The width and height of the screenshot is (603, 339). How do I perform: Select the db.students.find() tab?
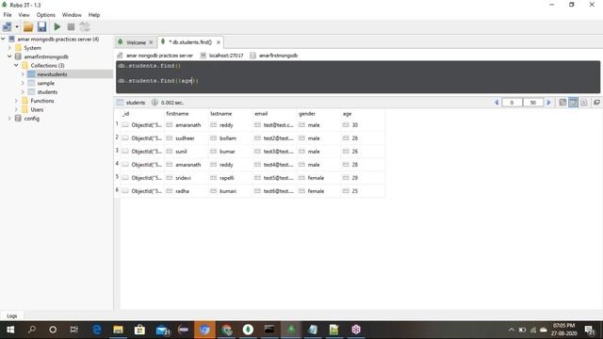point(190,42)
